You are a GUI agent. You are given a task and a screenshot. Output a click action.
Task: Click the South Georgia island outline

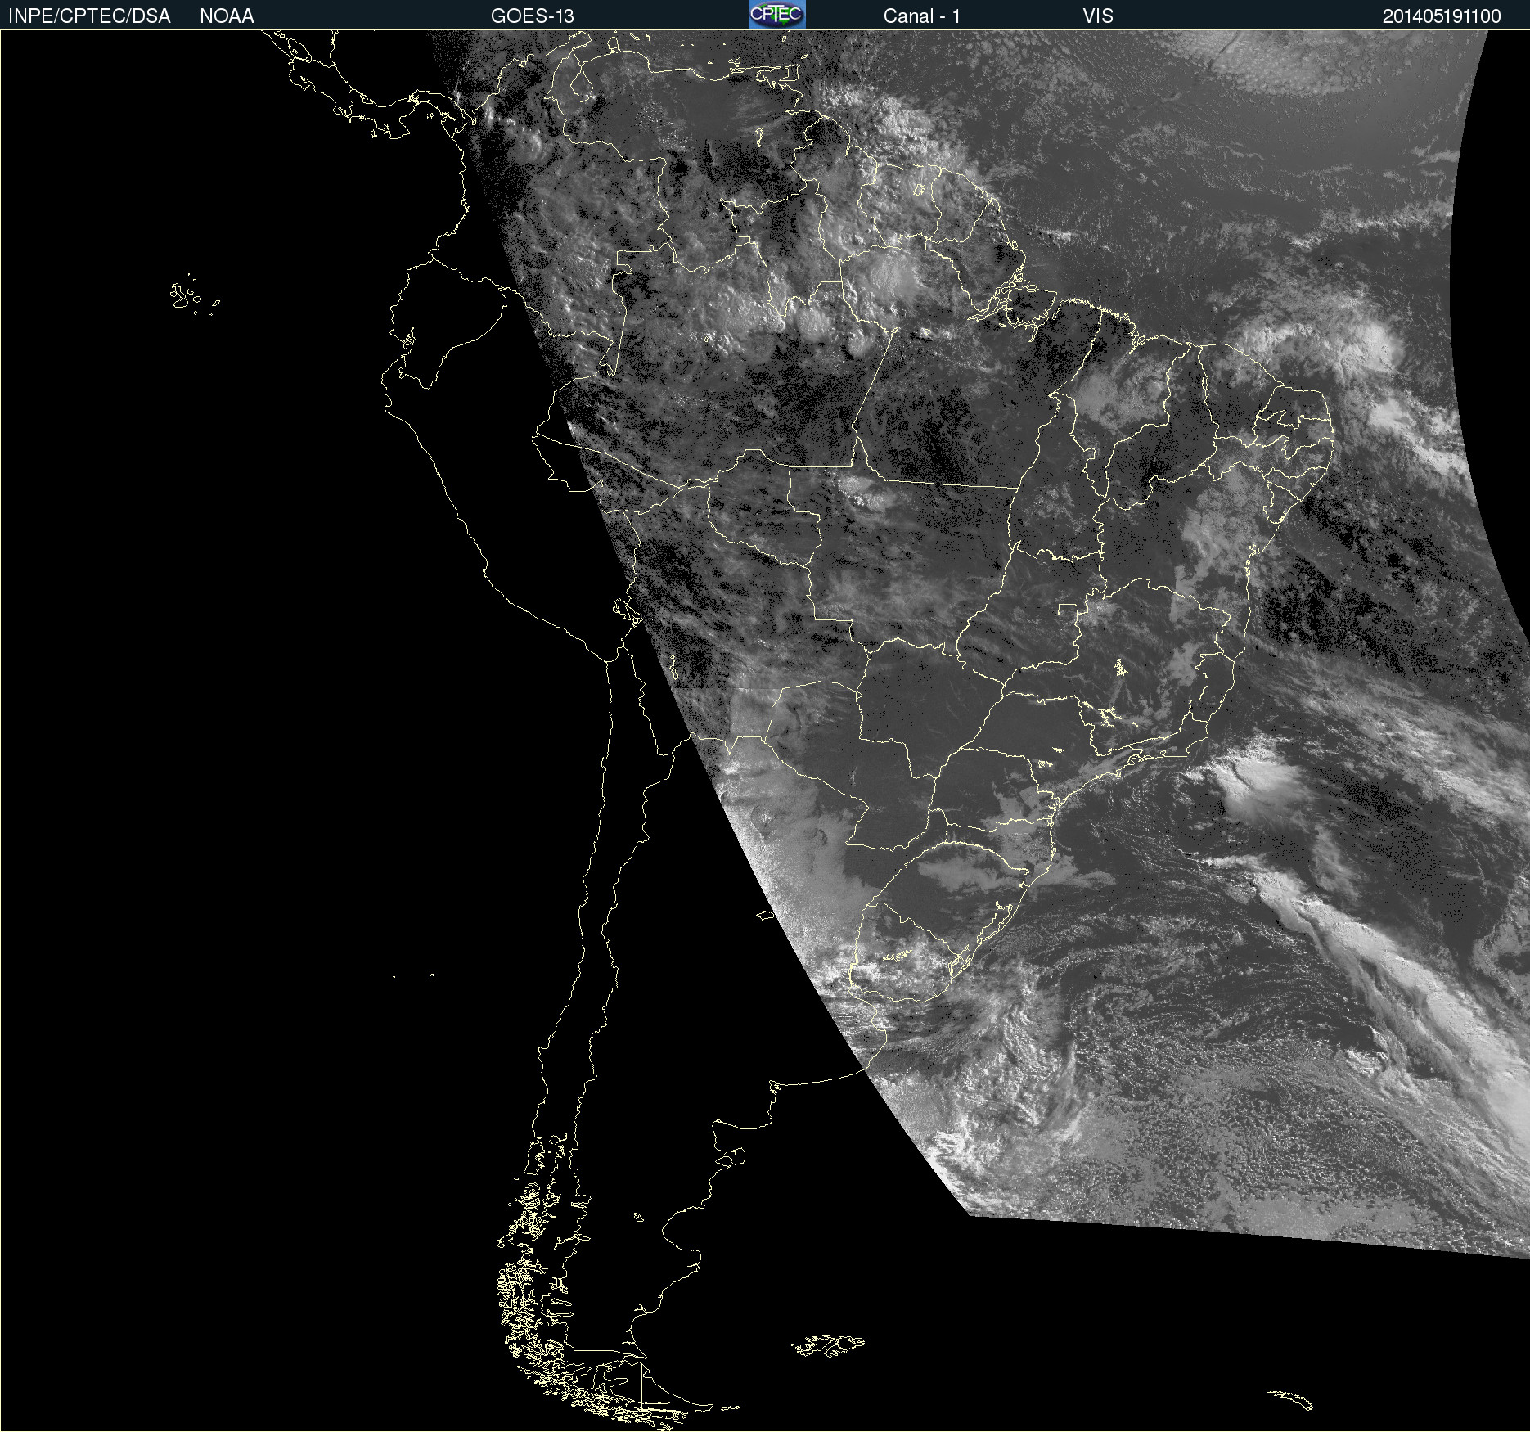1293,1399
